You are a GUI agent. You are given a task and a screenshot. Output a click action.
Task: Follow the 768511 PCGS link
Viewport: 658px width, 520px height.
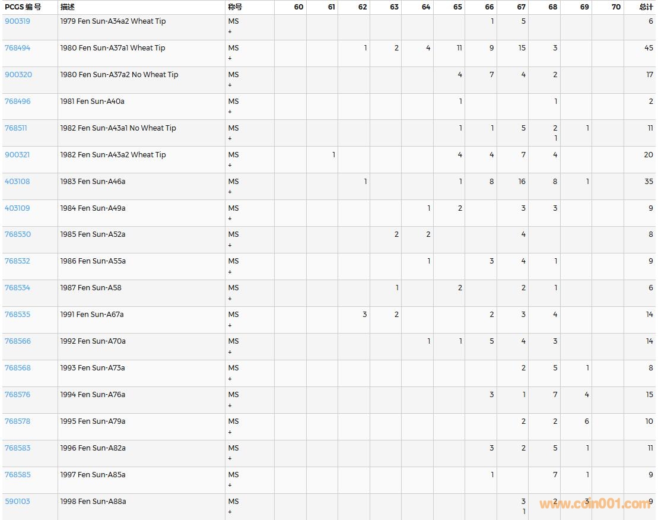tap(16, 128)
